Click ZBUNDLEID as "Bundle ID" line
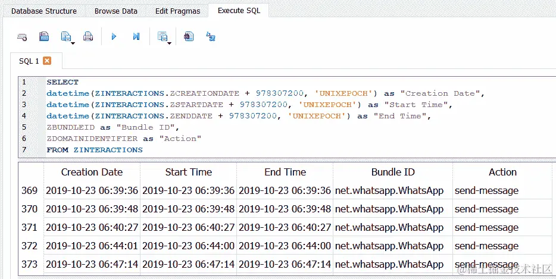This screenshot has height=279, width=556. click(111, 128)
